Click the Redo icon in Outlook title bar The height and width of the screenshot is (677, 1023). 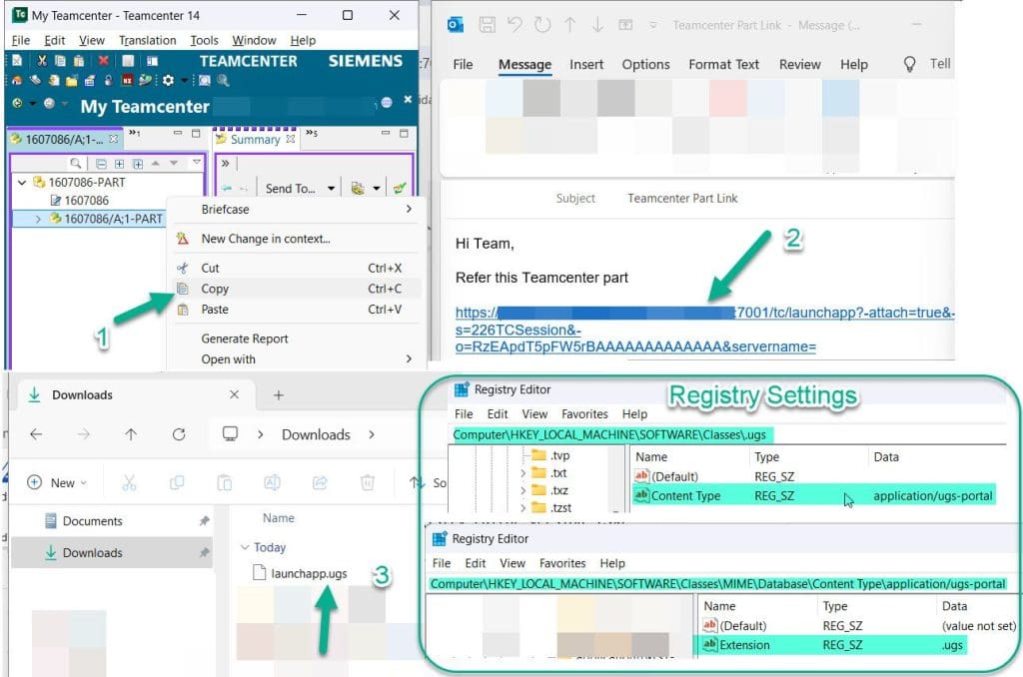pyautogui.click(x=542, y=25)
